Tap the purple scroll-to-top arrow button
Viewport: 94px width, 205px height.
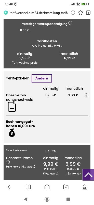[x=88, y=175]
